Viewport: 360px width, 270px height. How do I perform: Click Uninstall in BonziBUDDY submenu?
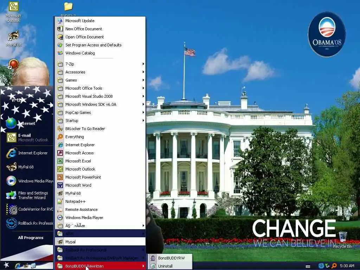(170, 266)
